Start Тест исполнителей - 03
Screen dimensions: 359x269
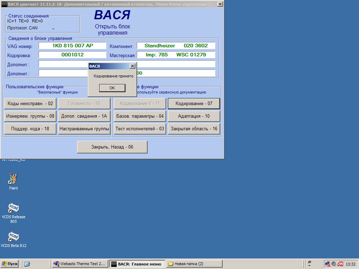pyautogui.click(x=140, y=128)
